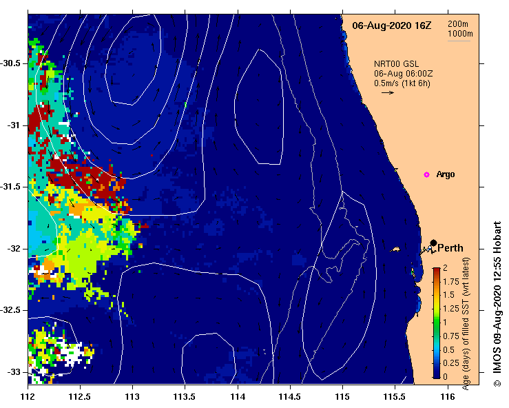This screenshot has height=408, width=509.
Task: Click the magenta Argo float marker
Action: [426, 175]
